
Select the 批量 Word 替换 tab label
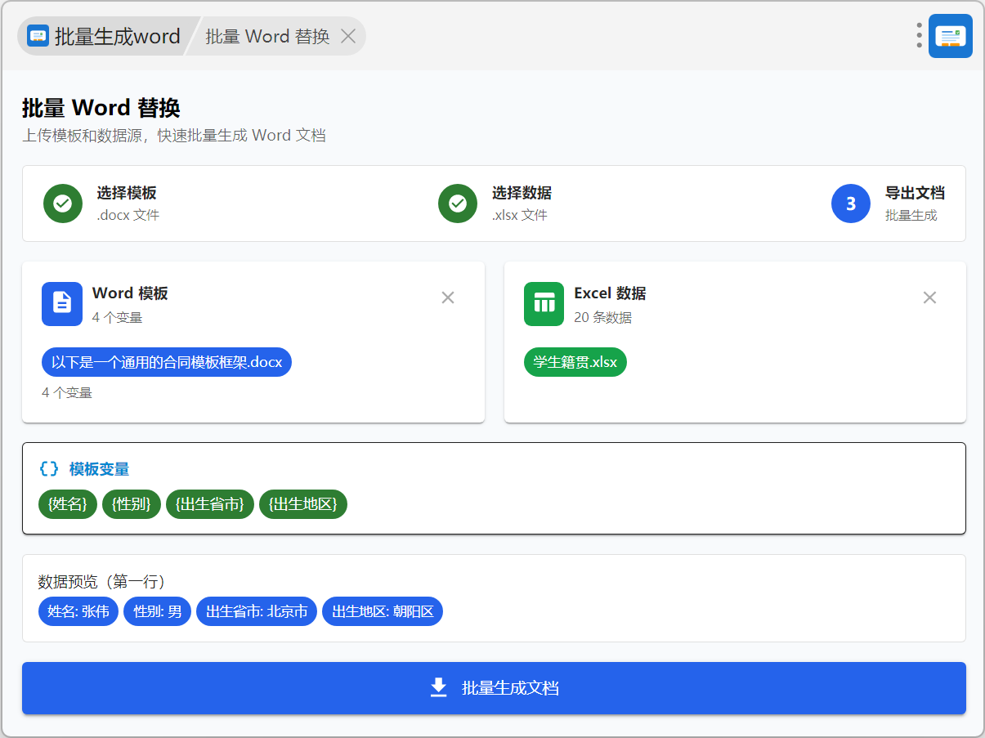tap(267, 36)
